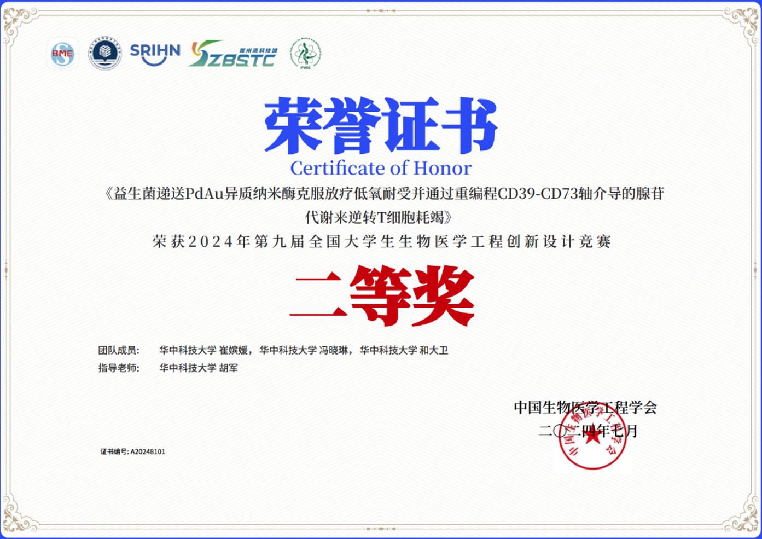762x539 pixels.
Task: Click the date 二〇二四年七月
Action: coord(589,431)
